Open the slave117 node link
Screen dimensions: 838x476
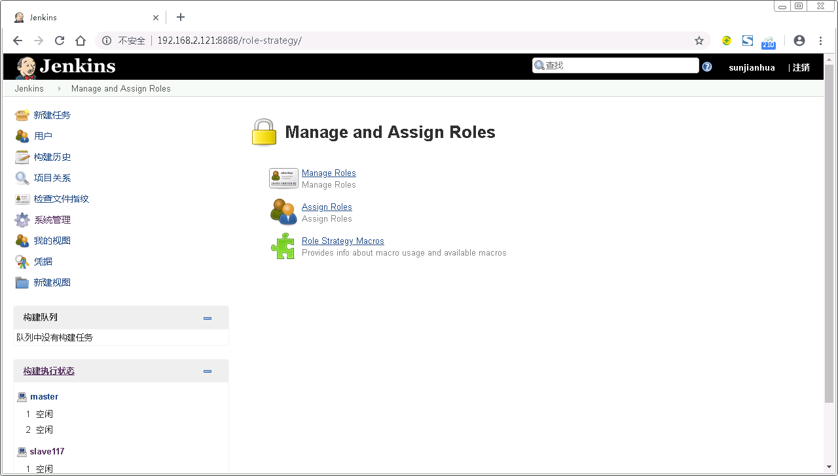[x=47, y=452]
